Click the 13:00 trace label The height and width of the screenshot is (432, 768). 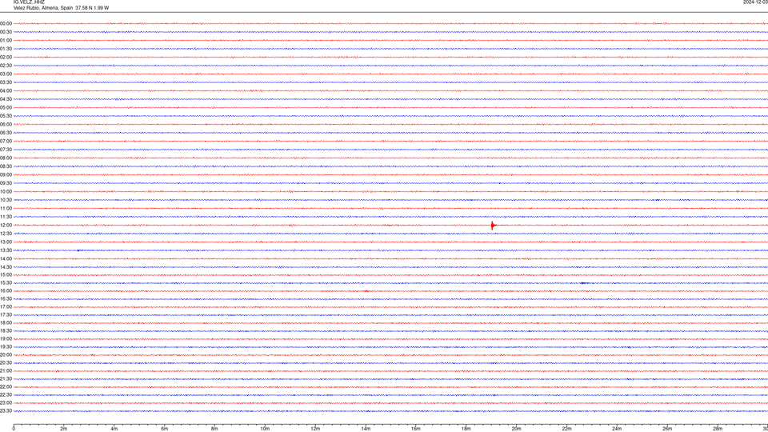click(6, 242)
